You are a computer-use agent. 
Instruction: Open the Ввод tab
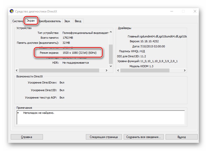[78, 21]
